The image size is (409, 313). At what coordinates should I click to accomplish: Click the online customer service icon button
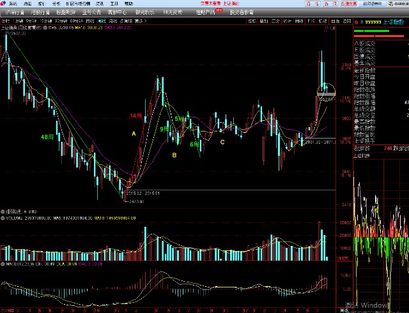(x=398, y=4)
